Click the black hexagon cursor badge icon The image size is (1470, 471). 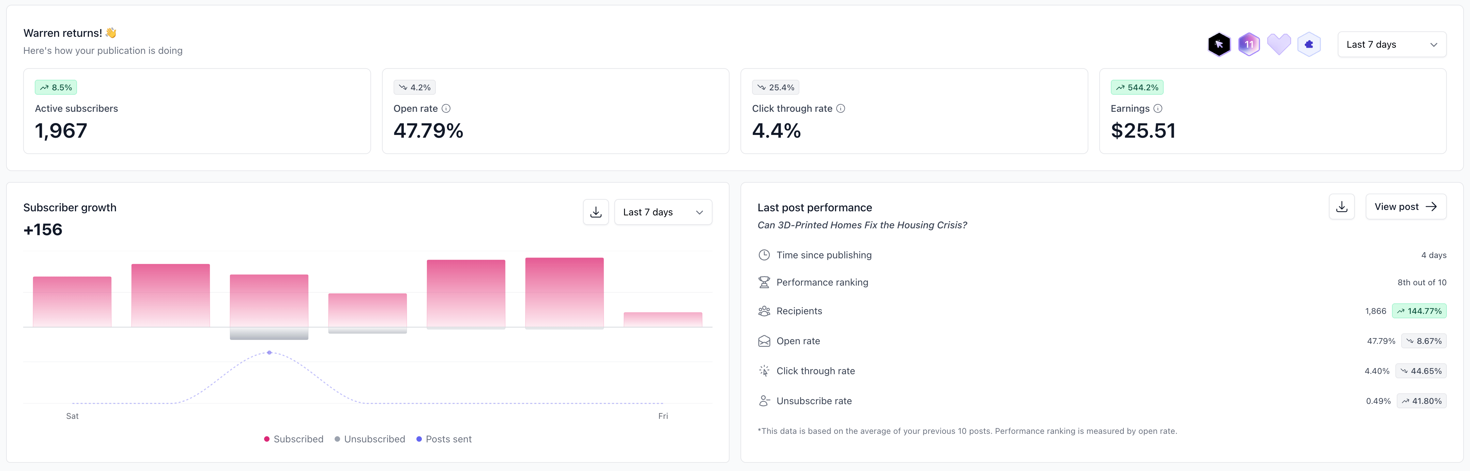point(1219,45)
